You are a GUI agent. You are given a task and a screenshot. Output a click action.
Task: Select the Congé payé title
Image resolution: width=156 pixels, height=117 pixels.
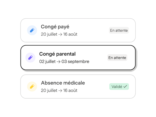pyautogui.click(x=55, y=27)
